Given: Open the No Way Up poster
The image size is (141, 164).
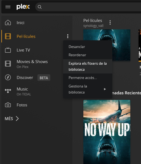Looking at the screenshot, I should click(107, 132).
